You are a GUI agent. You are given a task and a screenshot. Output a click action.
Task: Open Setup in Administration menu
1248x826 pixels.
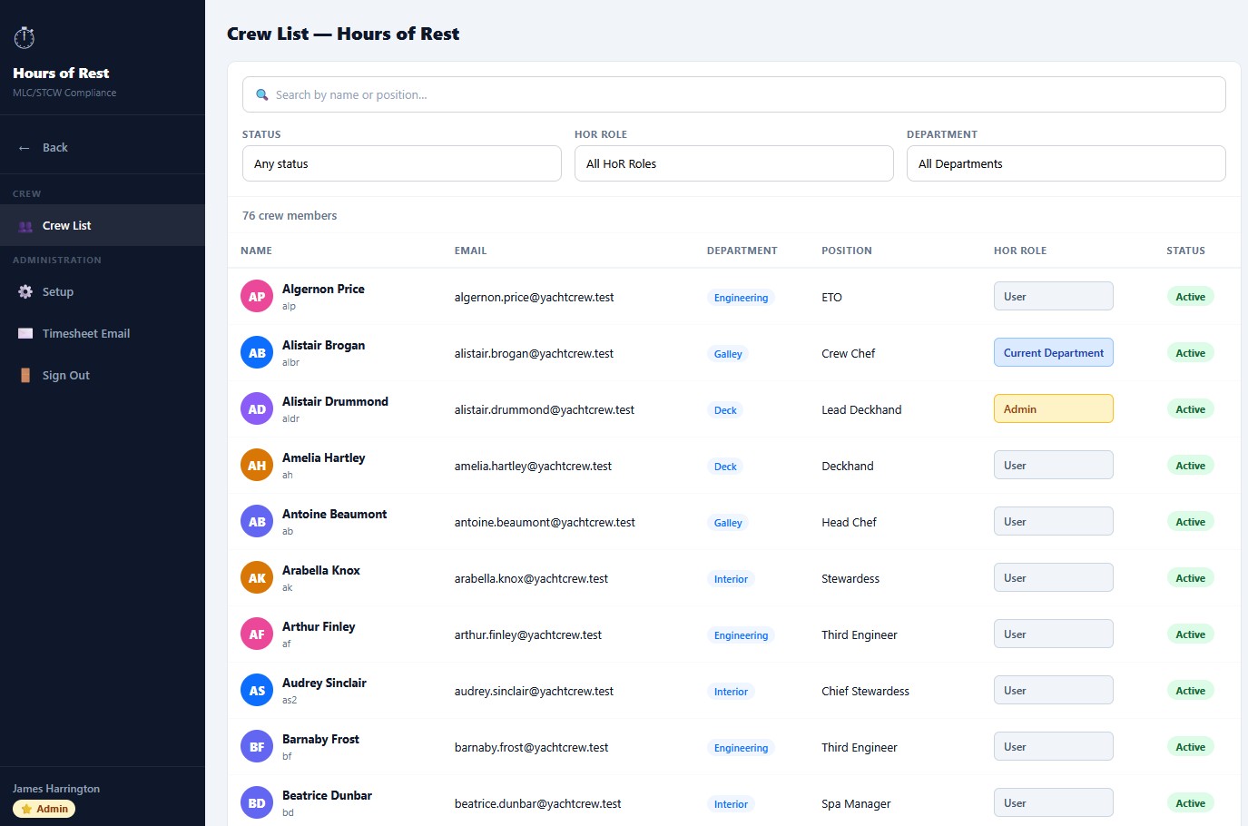pos(103,291)
